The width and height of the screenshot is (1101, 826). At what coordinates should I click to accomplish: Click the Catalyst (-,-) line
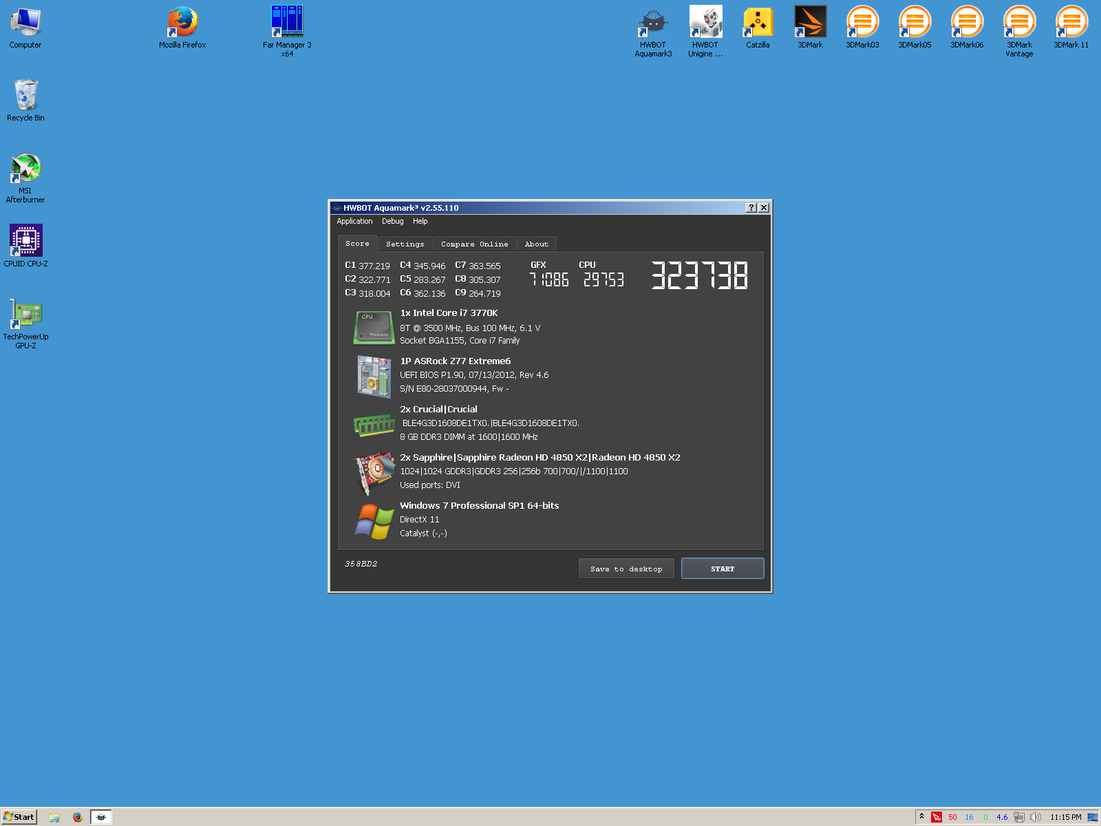point(423,533)
